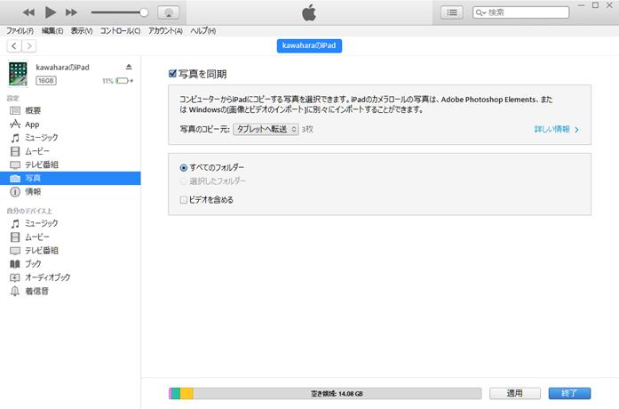Focus the 検索 search field
This screenshot has width=619, height=409.
point(520,12)
